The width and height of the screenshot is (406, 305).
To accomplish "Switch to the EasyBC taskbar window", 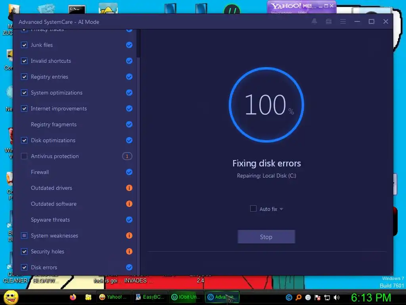I will 149,297.
